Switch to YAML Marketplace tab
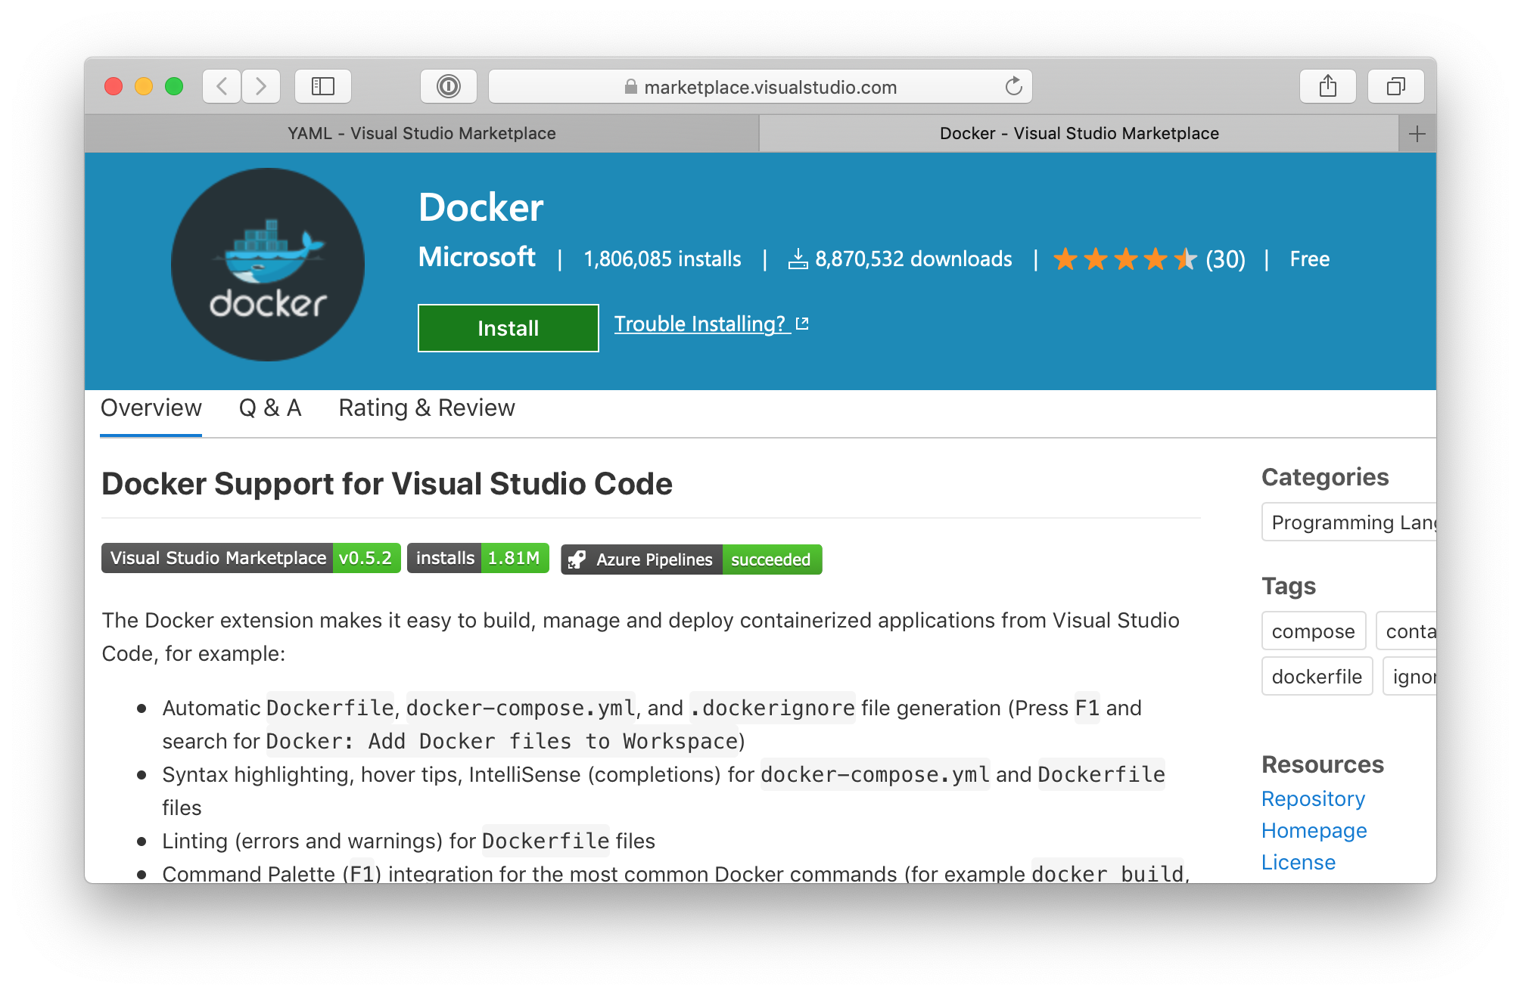Viewport: 1521px width, 995px height. tap(421, 134)
